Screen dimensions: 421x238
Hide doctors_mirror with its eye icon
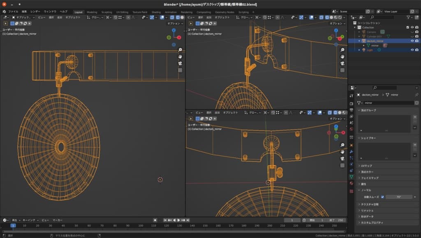(x=412, y=41)
